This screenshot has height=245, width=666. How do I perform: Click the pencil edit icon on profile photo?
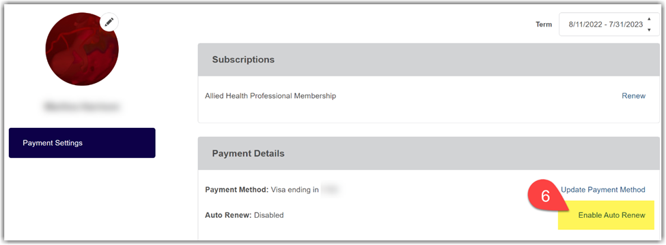109,22
